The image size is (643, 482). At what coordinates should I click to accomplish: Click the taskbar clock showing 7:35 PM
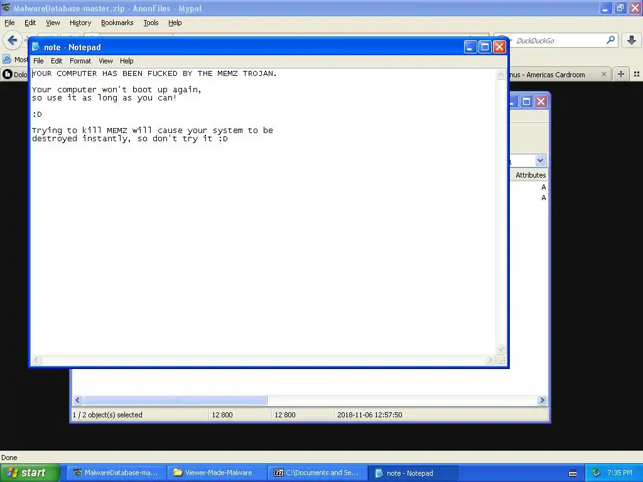pos(620,473)
